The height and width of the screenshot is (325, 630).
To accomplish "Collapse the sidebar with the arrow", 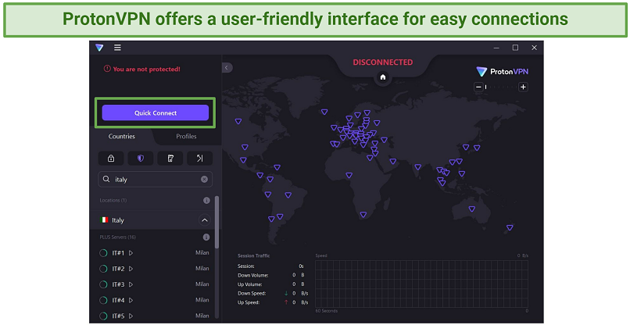I will (227, 67).
